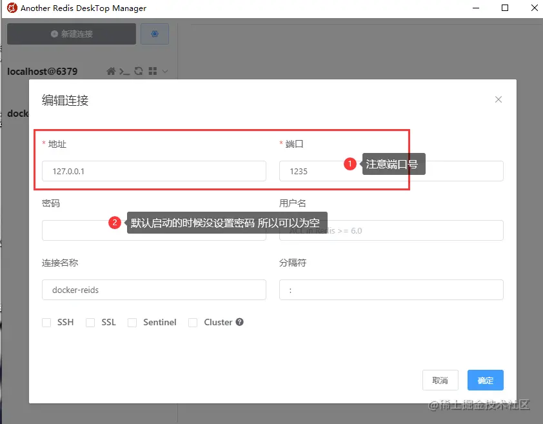Toggle the Cluster checkbox
Image resolution: width=543 pixels, height=424 pixels.
click(193, 323)
